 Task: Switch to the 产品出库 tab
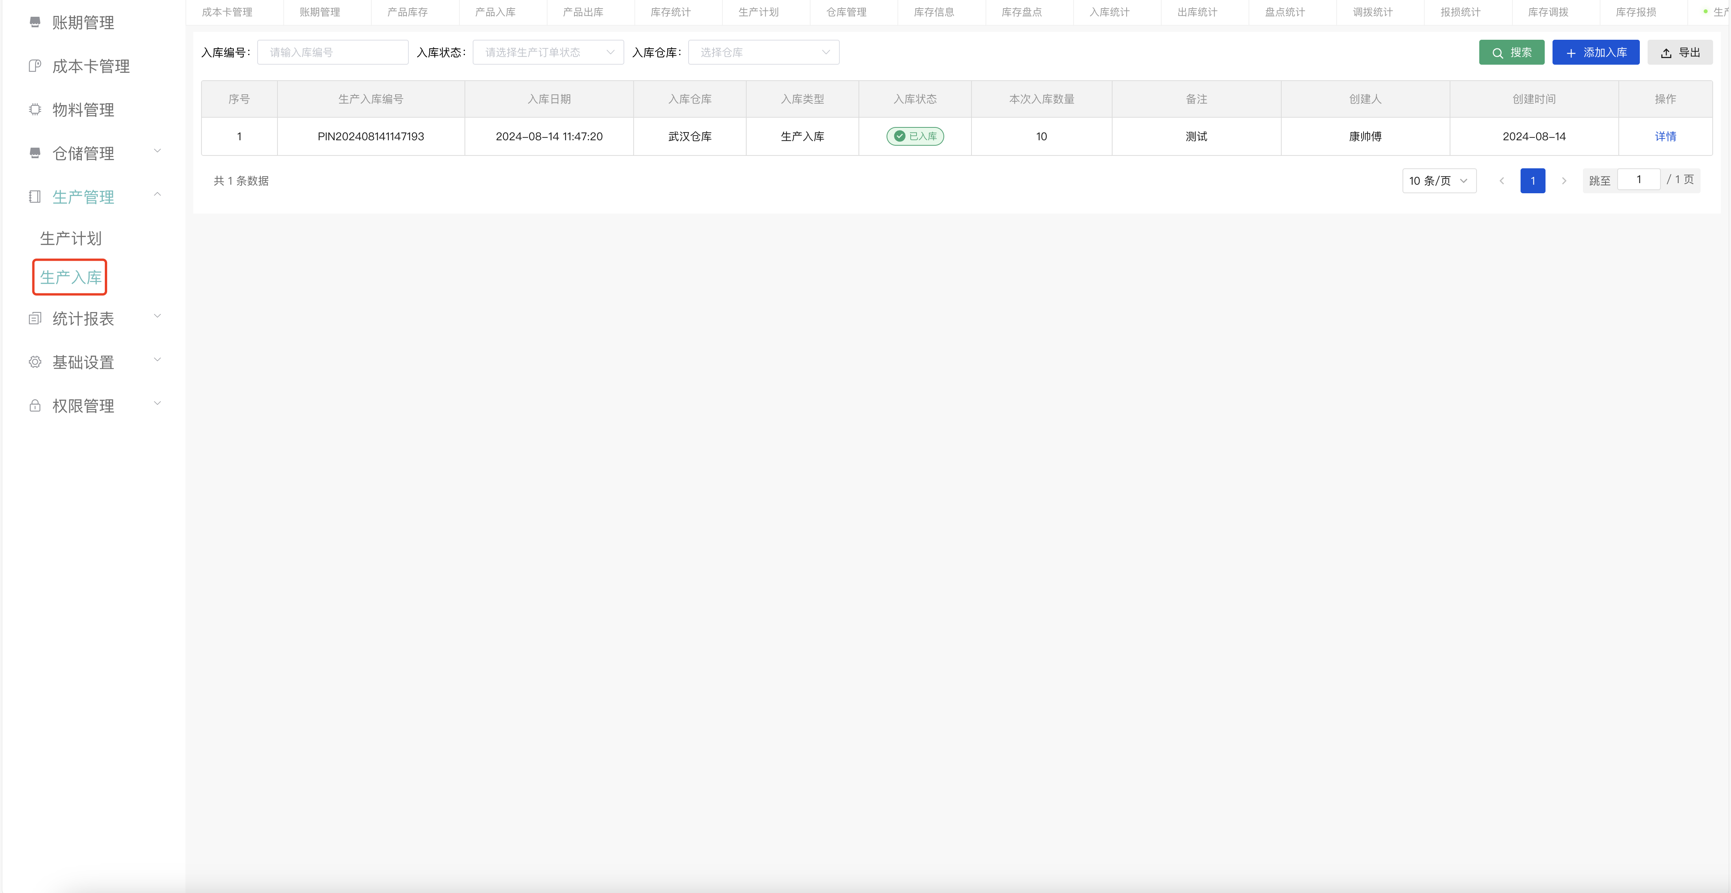coord(583,11)
